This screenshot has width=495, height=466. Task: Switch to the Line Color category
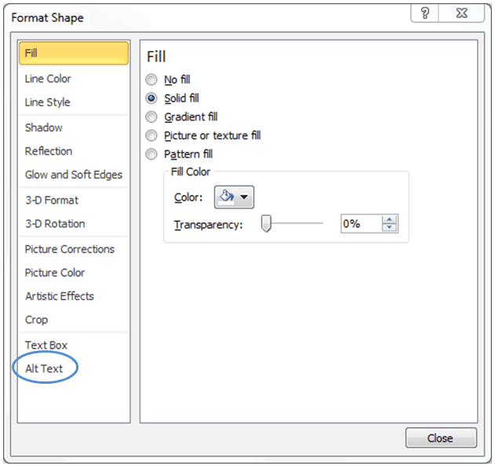click(x=48, y=79)
